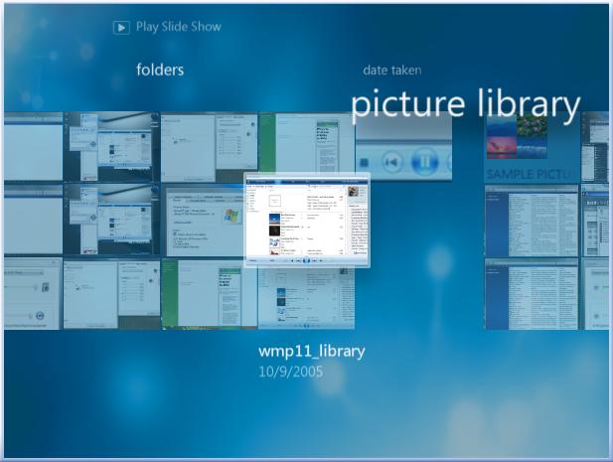The image size is (613, 462).
Task: Click the wmp11_library caption text
Action: pos(311,351)
